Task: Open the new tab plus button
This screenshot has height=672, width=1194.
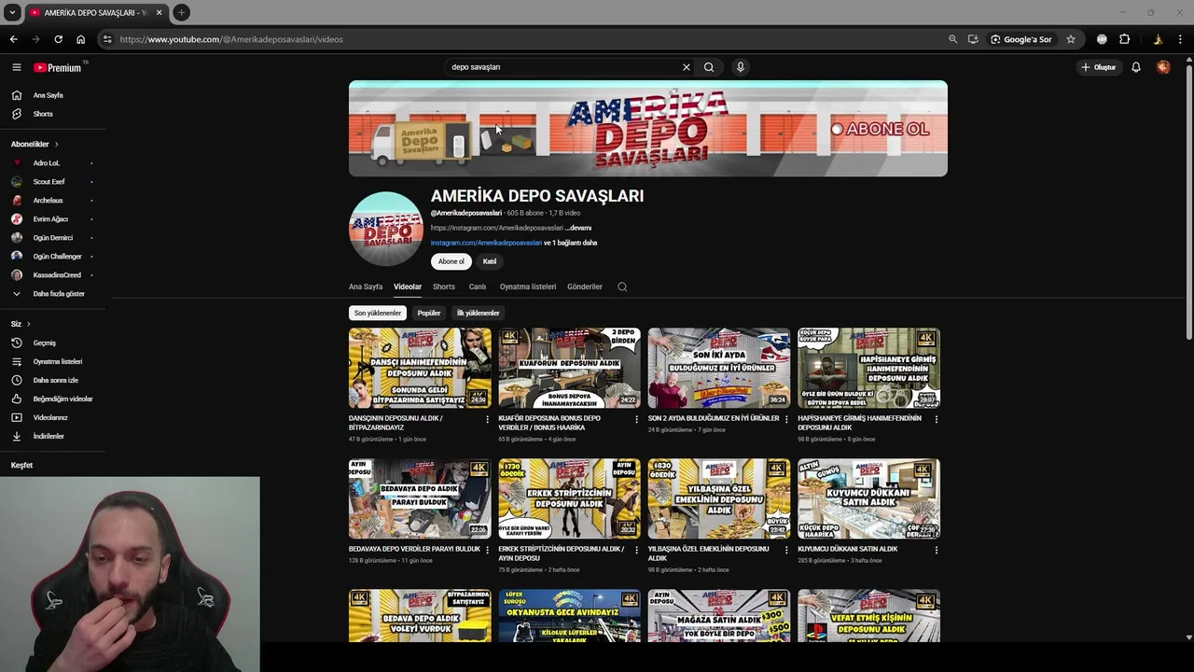Action: click(181, 12)
